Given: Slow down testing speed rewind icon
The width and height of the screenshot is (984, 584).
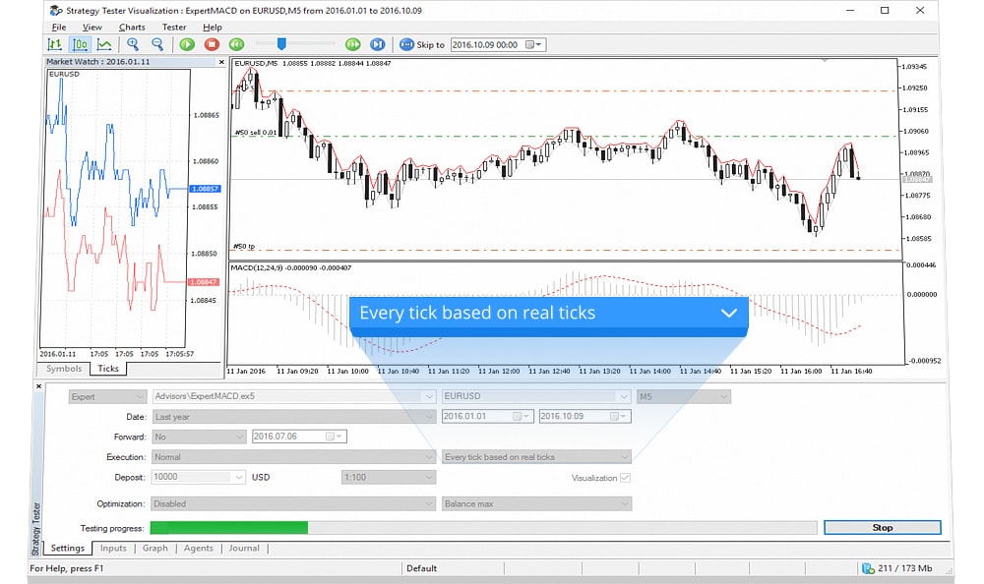Looking at the screenshot, I should (236, 44).
